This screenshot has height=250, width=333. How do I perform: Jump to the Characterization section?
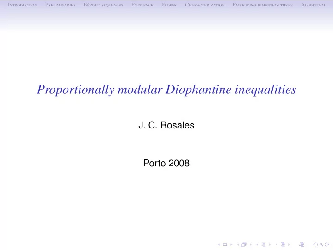(x=205, y=5)
